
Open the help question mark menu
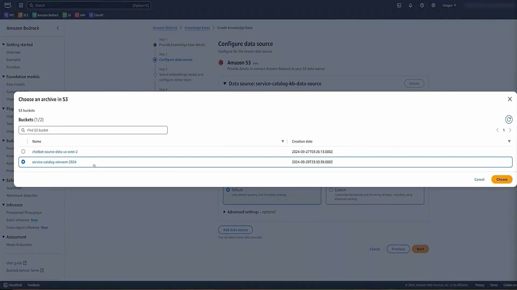click(x=422, y=6)
